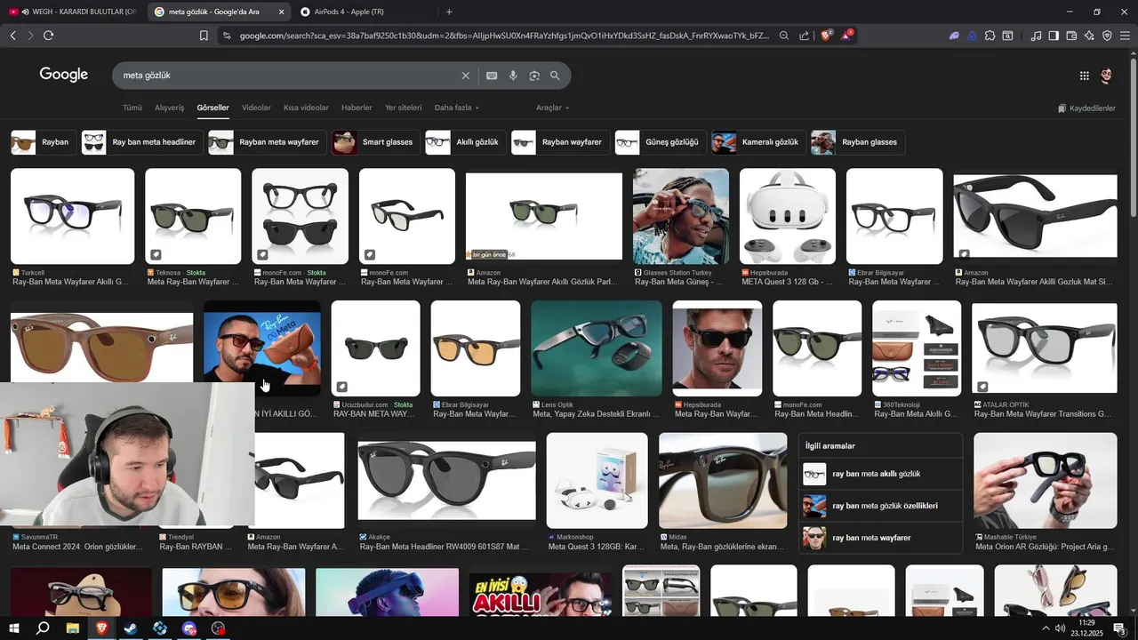Open the notification center icon
Image resolution: width=1138 pixels, height=640 pixels.
coord(1119,628)
